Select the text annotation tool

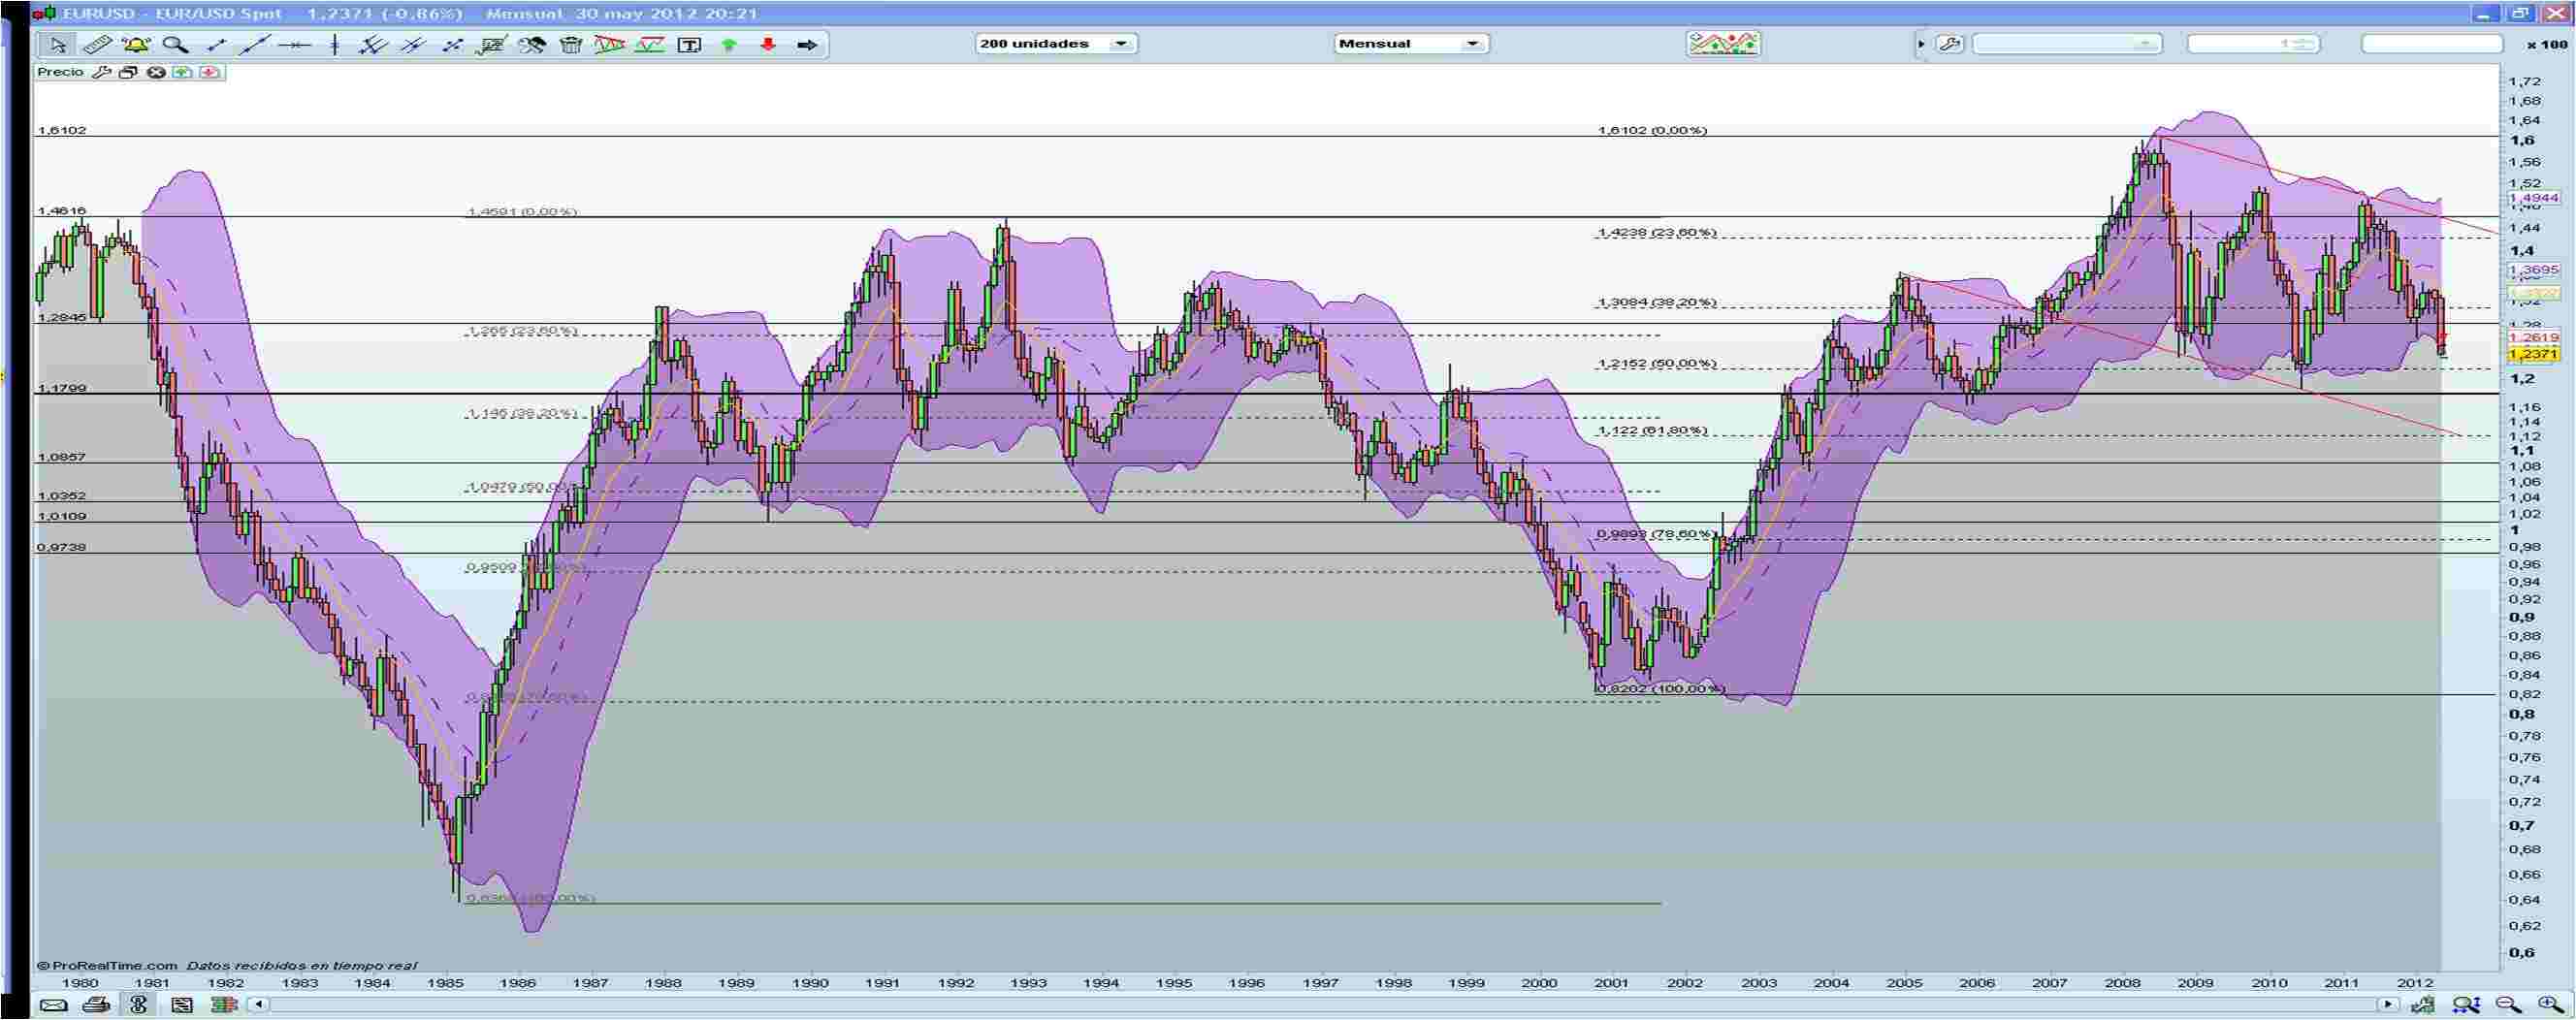point(691,44)
